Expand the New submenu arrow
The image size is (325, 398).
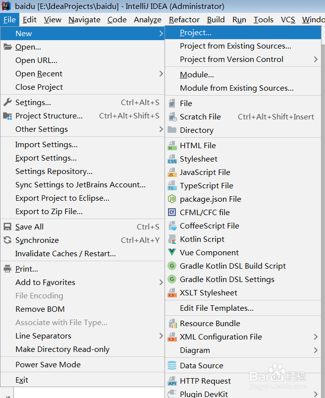(x=161, y=33)
